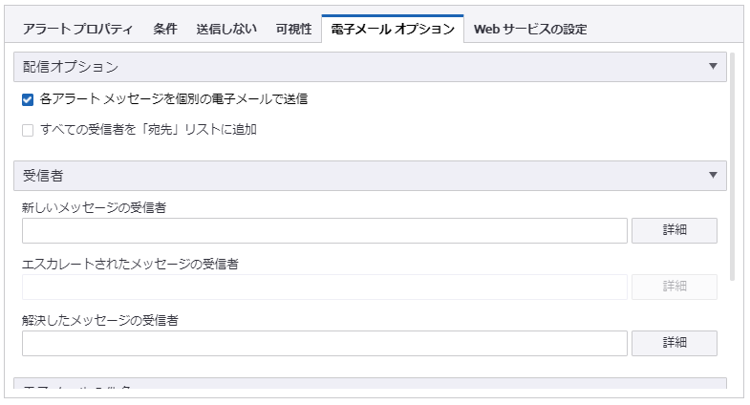Collapse the 配信オプション section arrow
The width and height of the screenshot is (750, 405).
tap(713, 67)
